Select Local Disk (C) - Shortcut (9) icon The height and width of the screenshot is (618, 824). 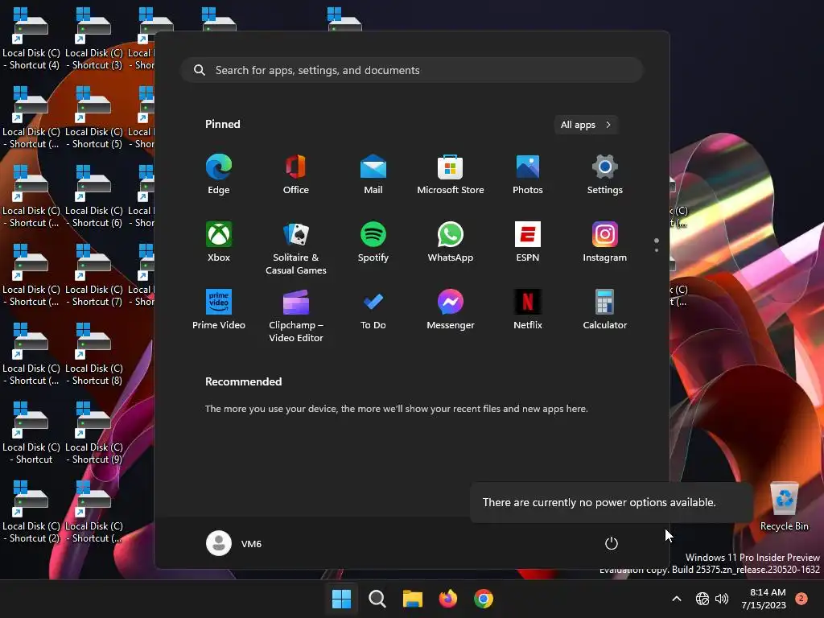(94, 433)
